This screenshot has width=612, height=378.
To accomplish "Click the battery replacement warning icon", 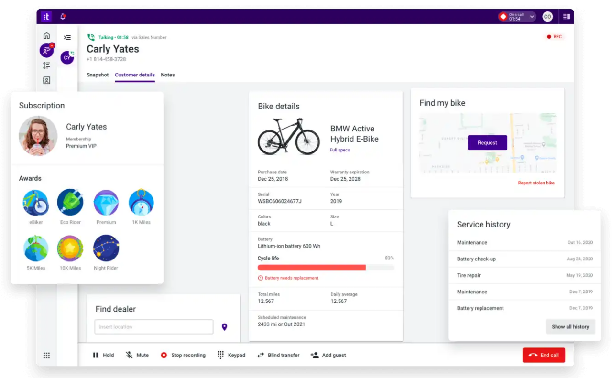I will [261, 278].
